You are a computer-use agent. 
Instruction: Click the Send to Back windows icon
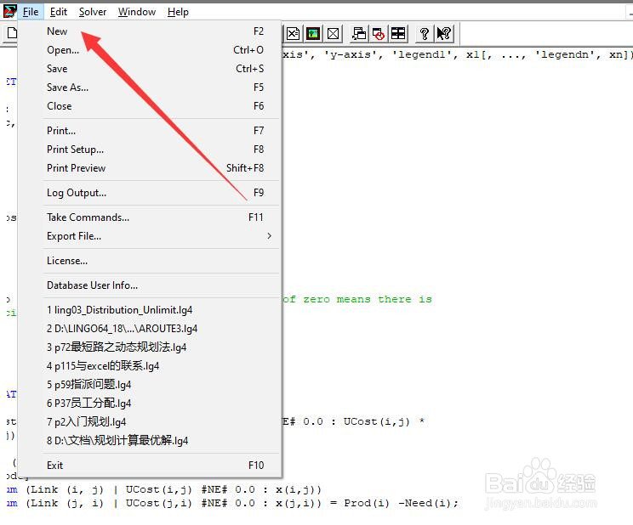[359, 33]
